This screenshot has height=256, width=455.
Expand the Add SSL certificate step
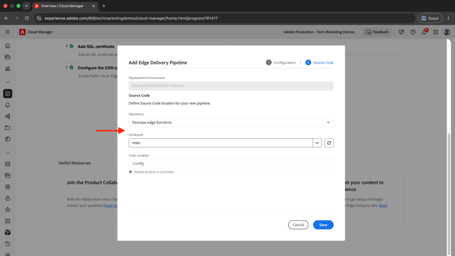[67, 46]
